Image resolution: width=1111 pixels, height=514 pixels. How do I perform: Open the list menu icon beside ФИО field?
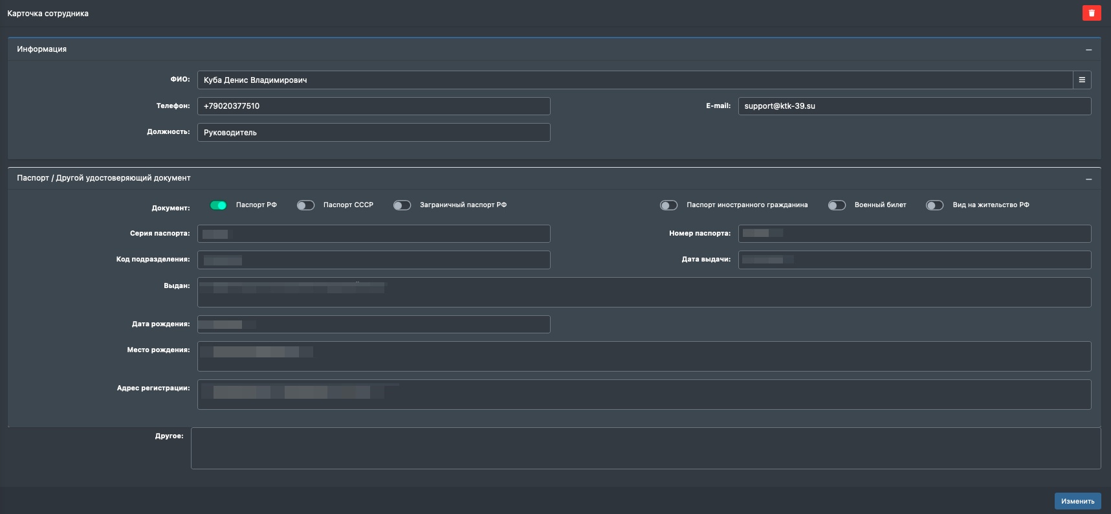tap(1082, 80)
